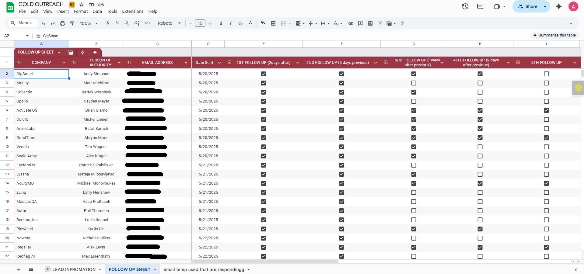Viewport: 584px width, 274px height.
Task: Open the Regal.ai link
Action: coord(24,247)
